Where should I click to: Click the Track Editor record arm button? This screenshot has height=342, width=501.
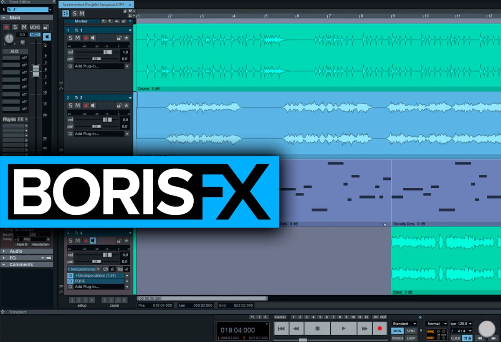tap(6, 27)
